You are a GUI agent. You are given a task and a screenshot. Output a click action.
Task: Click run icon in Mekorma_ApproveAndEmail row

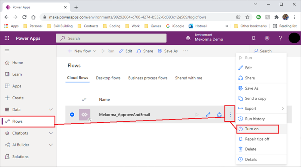(197, 114)
